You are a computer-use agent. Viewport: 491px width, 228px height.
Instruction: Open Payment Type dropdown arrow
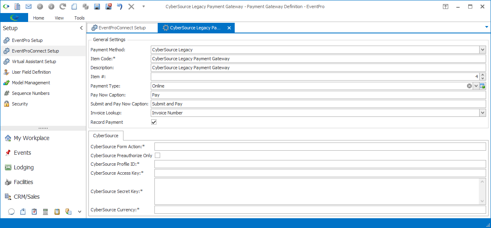[476, 86]
